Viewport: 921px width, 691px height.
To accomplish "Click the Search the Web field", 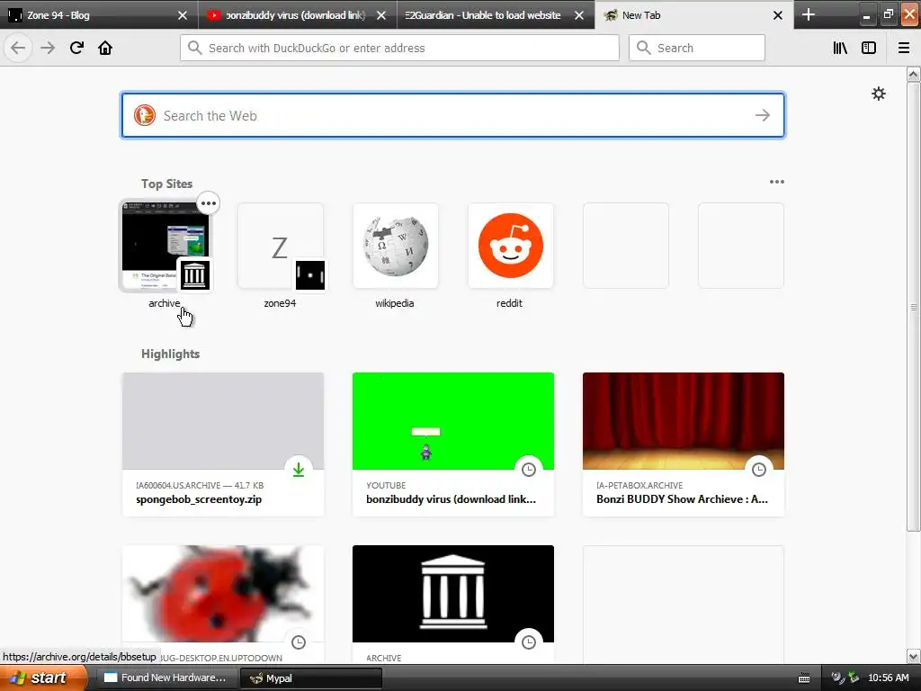I will 453,115.
